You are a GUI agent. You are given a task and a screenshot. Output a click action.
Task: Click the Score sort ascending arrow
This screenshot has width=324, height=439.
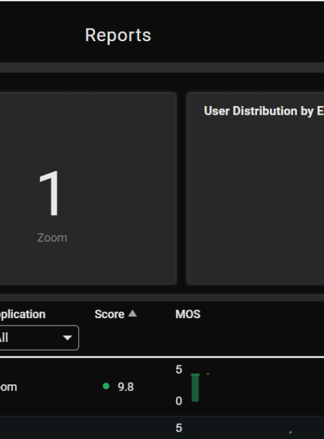tap(132, 313)
